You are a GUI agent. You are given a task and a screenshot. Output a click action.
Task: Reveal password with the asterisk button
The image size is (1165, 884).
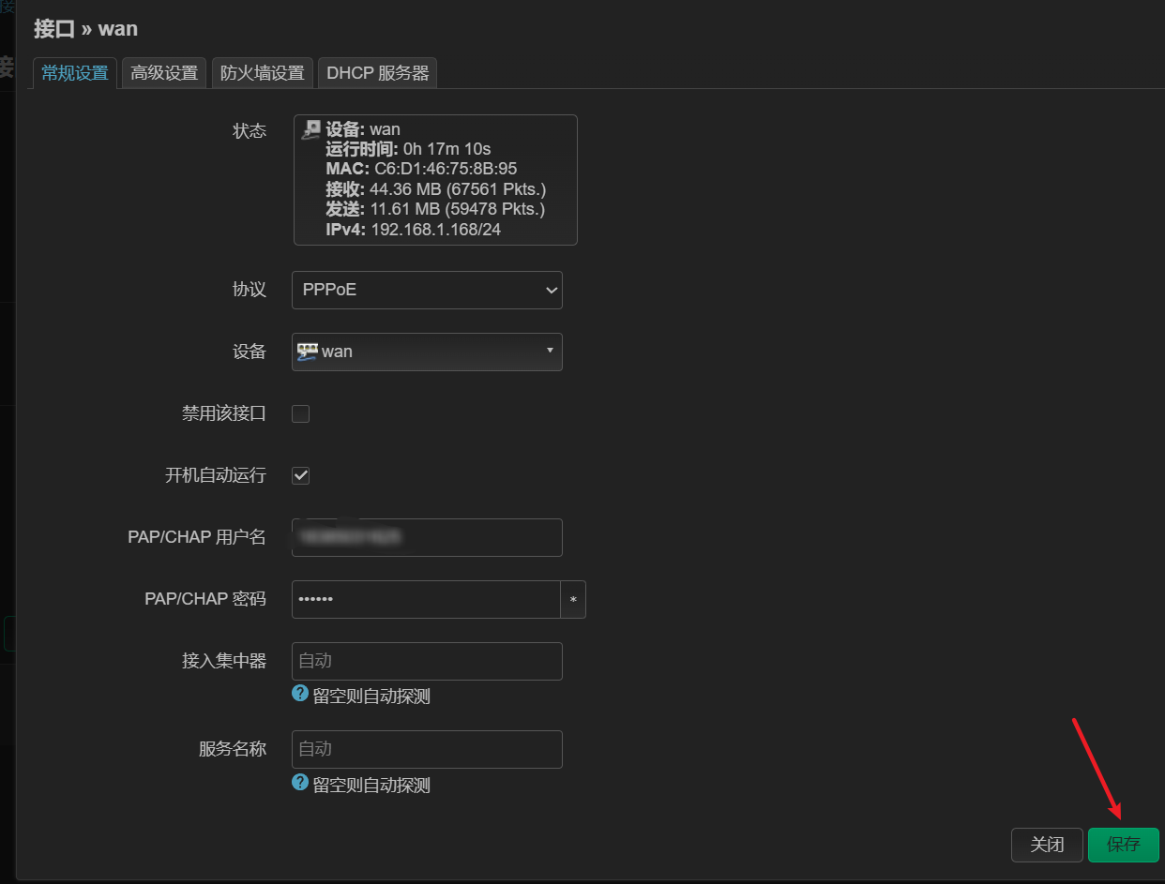coord(573,599)
